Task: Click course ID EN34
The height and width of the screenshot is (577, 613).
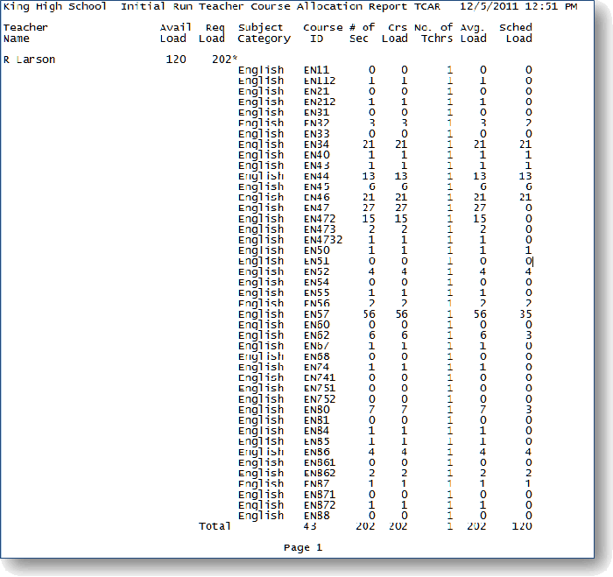Action: click(317, 144)
